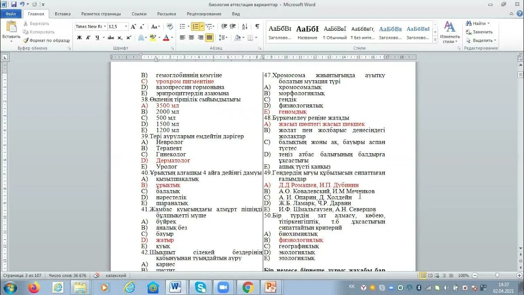524x295 pixels.
Task: Expand the styles gallery (More arrow)
Action: click(x=435, y=40)
